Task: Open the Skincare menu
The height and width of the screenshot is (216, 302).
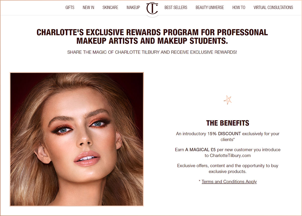Action: 110,8
